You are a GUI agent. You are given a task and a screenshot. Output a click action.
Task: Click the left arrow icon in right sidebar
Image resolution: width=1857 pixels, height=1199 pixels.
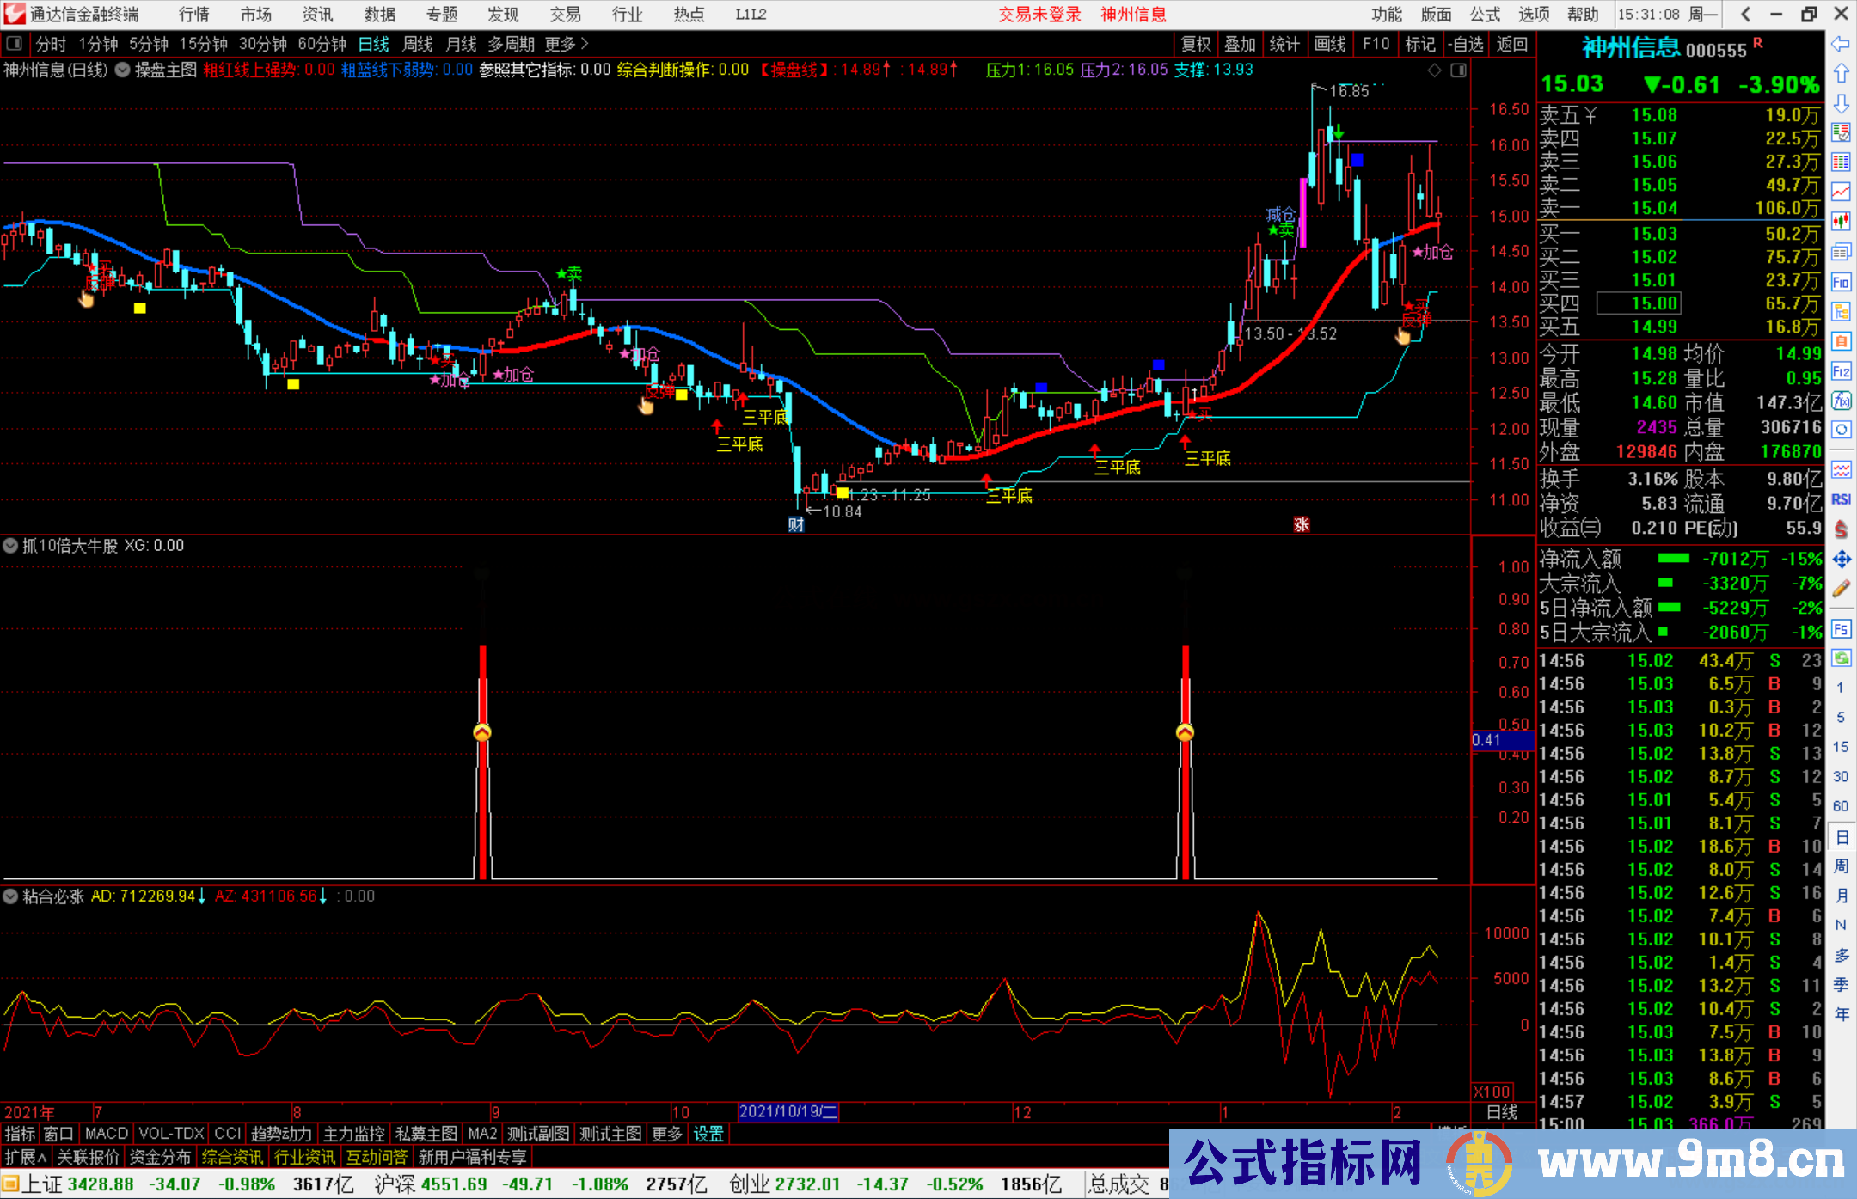tap(1841, 44)
